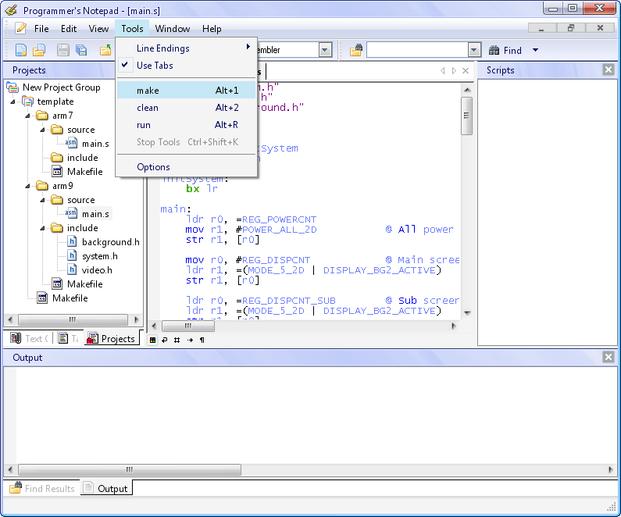Close the Output panel
This screenshot has height=517, width=621.
(609, 357)
